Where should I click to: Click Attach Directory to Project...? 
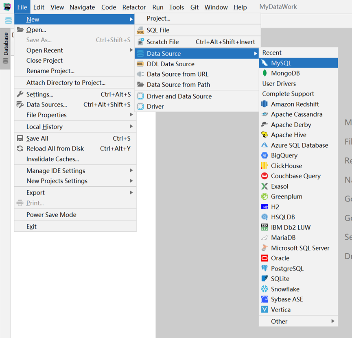[75, 83]
